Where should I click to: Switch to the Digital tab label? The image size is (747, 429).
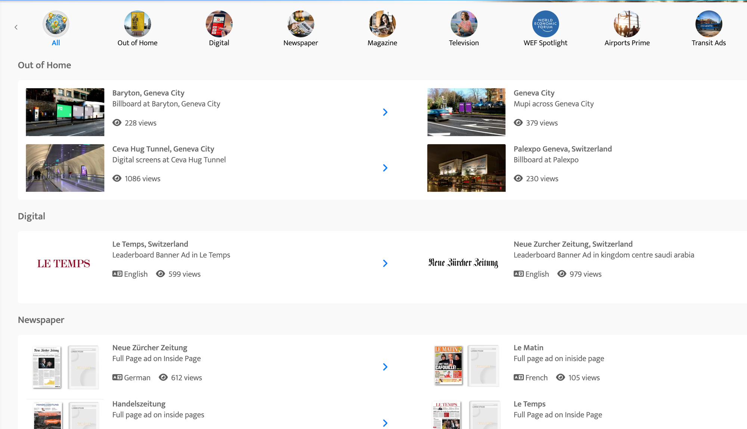pyautogui.click(x=219, y=43)
